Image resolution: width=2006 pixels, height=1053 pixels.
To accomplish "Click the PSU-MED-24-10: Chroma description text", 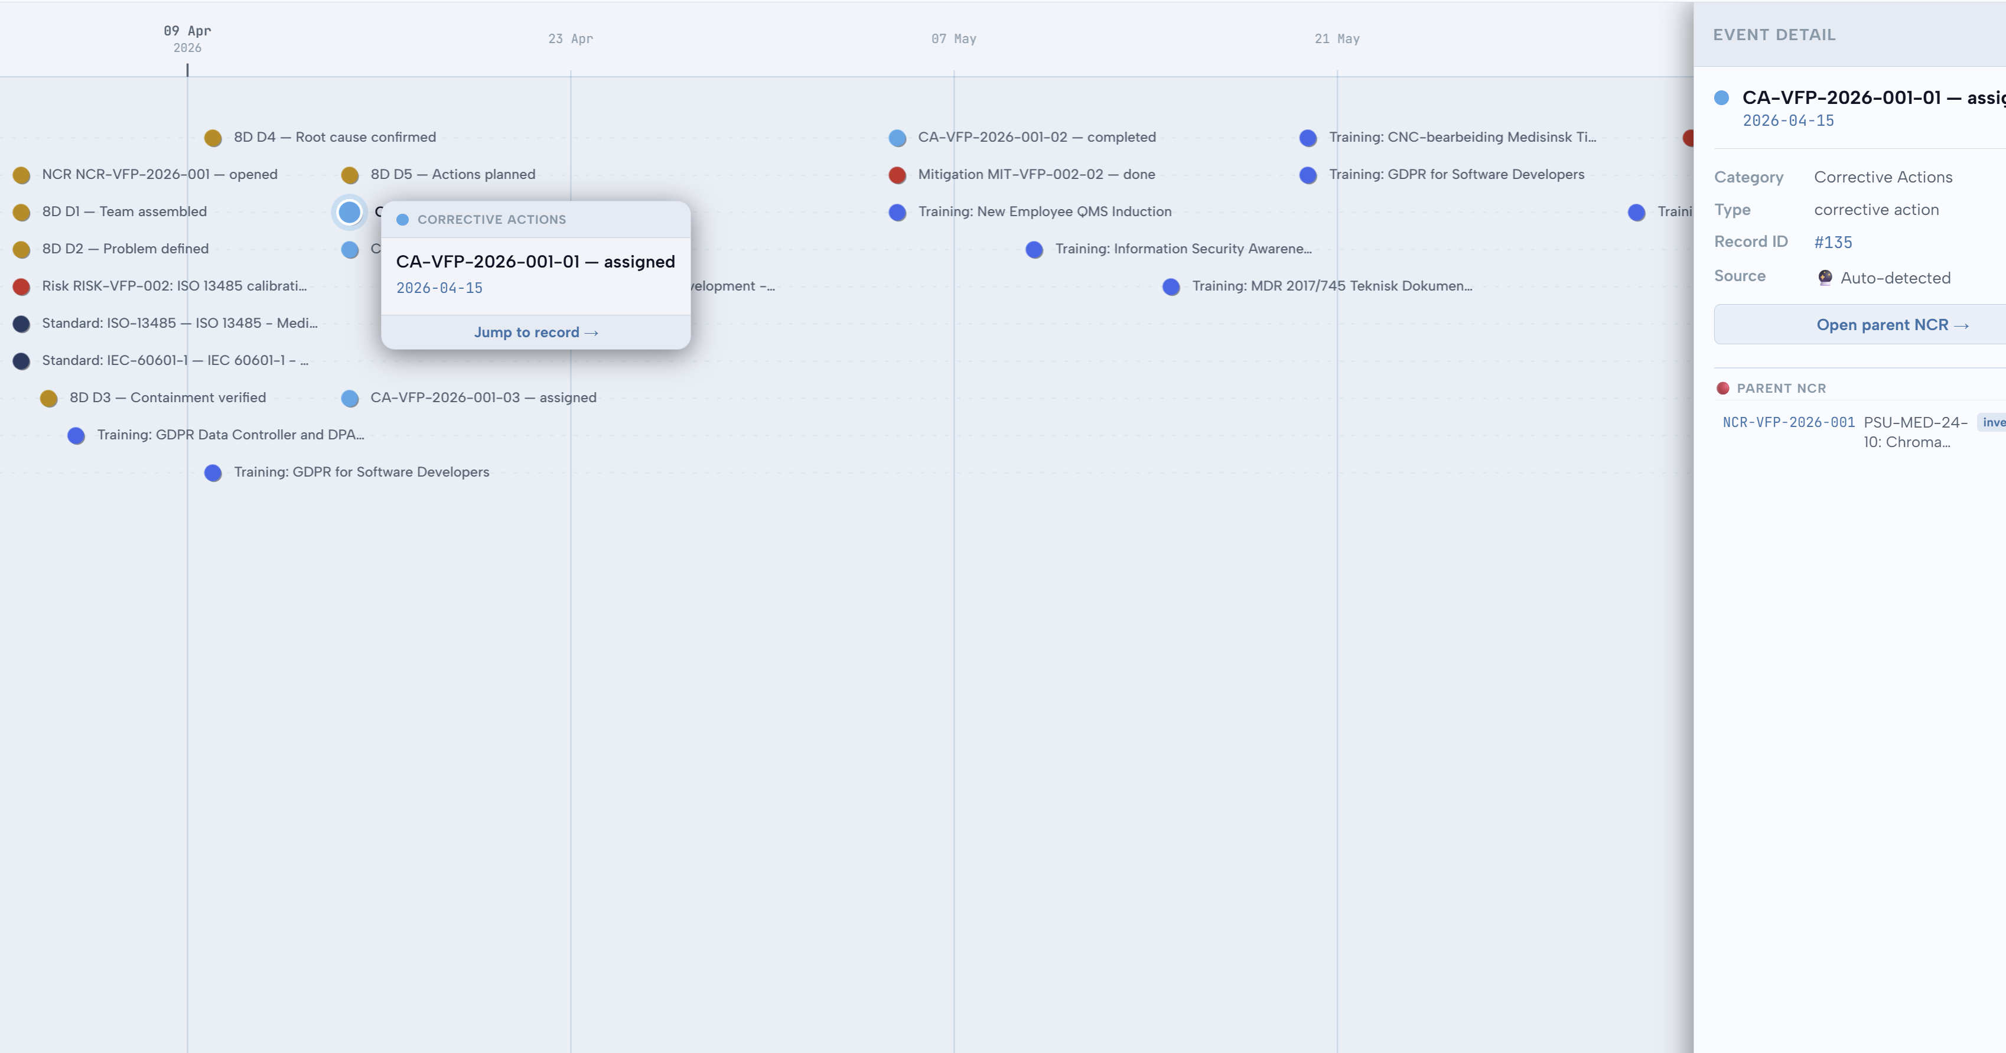I will pyautogui.click(x=1915, y=432).
